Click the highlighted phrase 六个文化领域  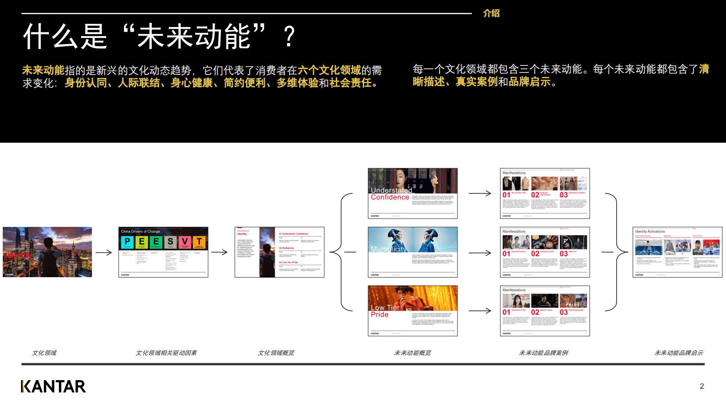coord(329,70)
